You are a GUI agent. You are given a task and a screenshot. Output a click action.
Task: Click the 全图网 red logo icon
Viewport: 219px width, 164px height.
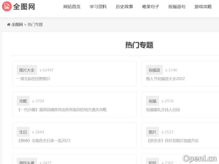(x=7, y=6)
